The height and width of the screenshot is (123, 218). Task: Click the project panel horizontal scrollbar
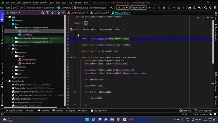coord(31,107)
